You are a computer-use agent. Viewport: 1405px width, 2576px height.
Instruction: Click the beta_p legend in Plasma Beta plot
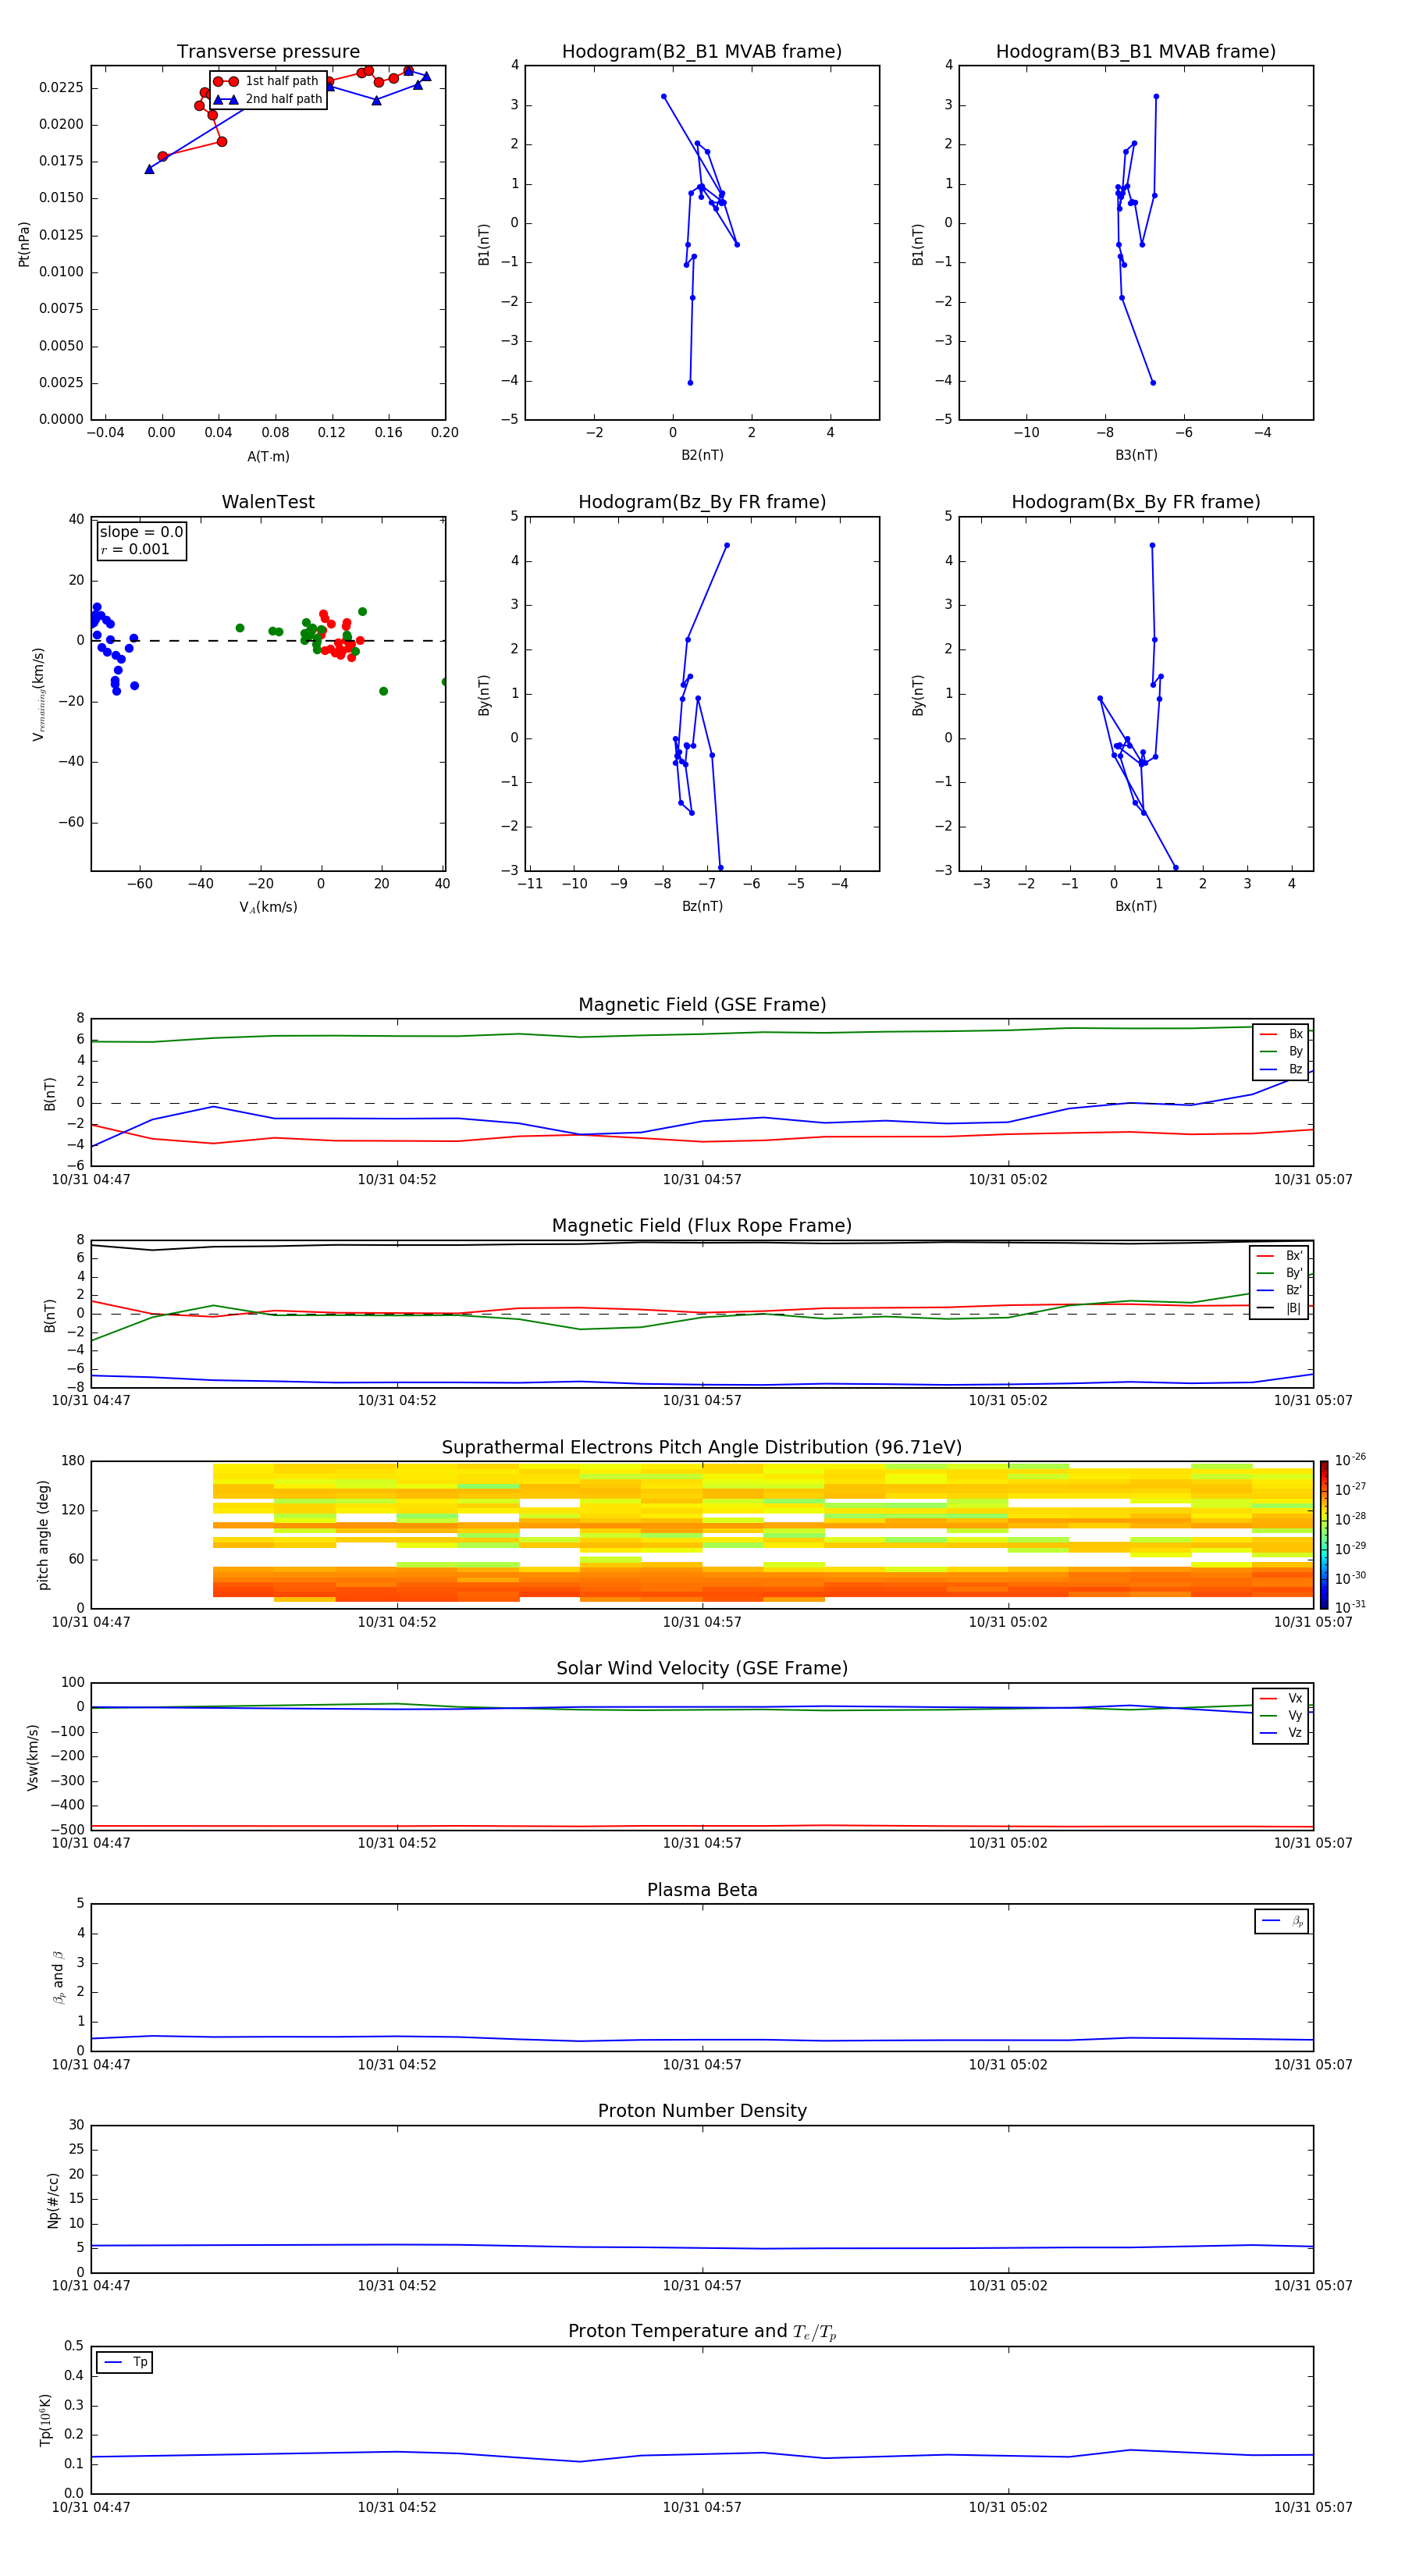[1282, 1921]
